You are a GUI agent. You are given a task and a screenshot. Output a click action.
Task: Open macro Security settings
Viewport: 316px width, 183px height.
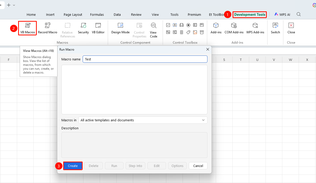[x=83, y=28]
